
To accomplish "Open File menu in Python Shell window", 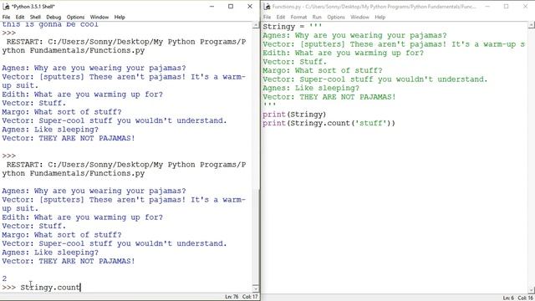I will pyautogui.click(x=6, y=17).
